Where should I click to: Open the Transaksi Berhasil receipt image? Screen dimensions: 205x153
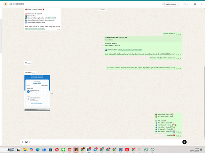point(37,93)
